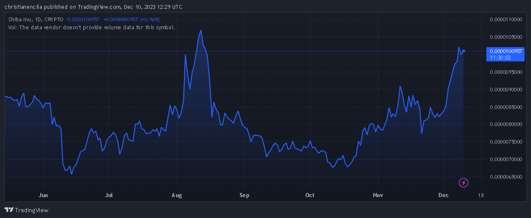Image resolution: width=531 pixels, height=218 pixels.
Task: Click the 1D interval label in the legend
Action: [39, 20]
